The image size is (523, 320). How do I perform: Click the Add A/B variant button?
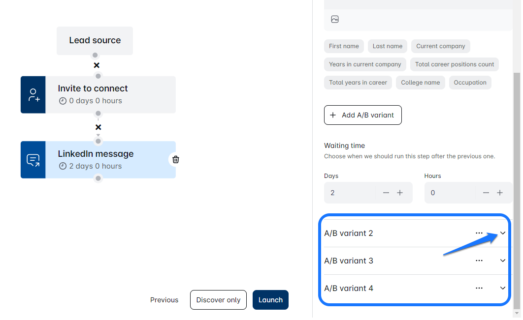[362, 115]
